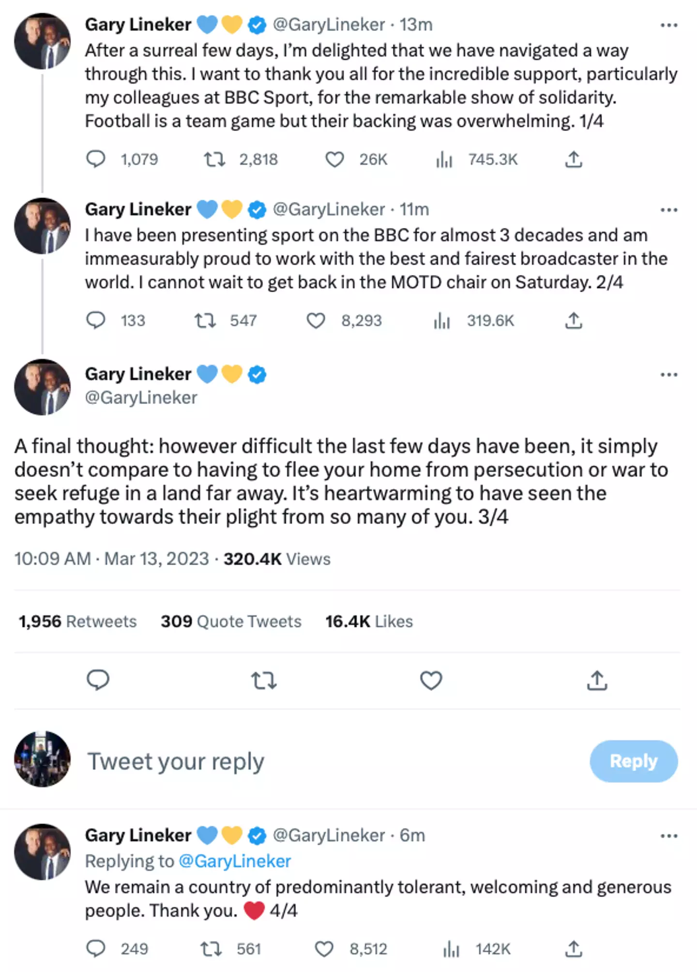Follow the @GaryLineker mention in Replying to
697x972 pixels.
click(x=235, y=861)
